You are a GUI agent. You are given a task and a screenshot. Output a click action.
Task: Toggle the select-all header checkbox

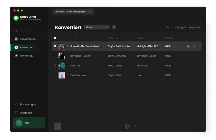pyautogui.click(x=55, y=38)
